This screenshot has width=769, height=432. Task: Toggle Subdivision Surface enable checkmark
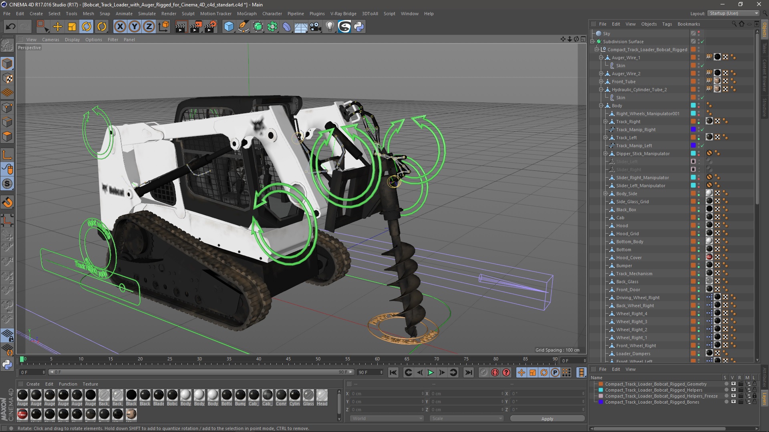point(702,42)
